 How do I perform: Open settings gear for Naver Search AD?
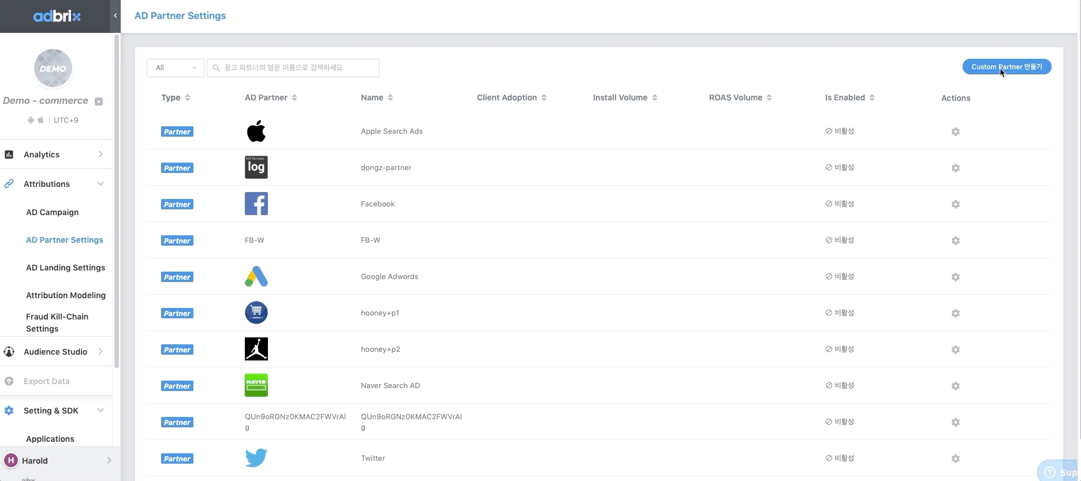[x=956, y=386]
